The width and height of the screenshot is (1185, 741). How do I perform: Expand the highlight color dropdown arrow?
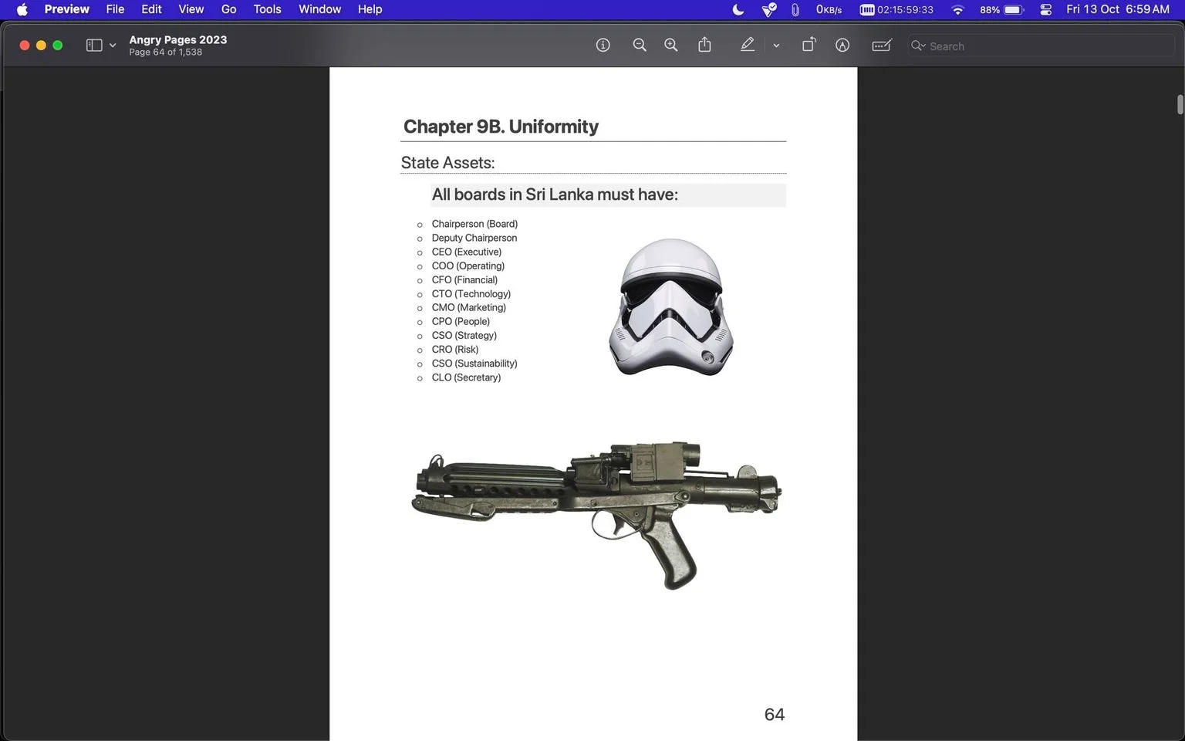(776, 46)
